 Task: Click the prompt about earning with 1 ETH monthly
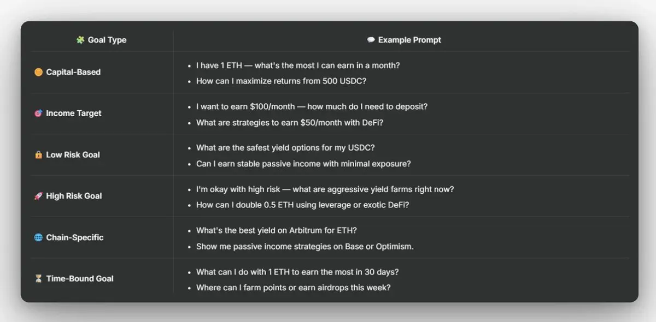298,65
